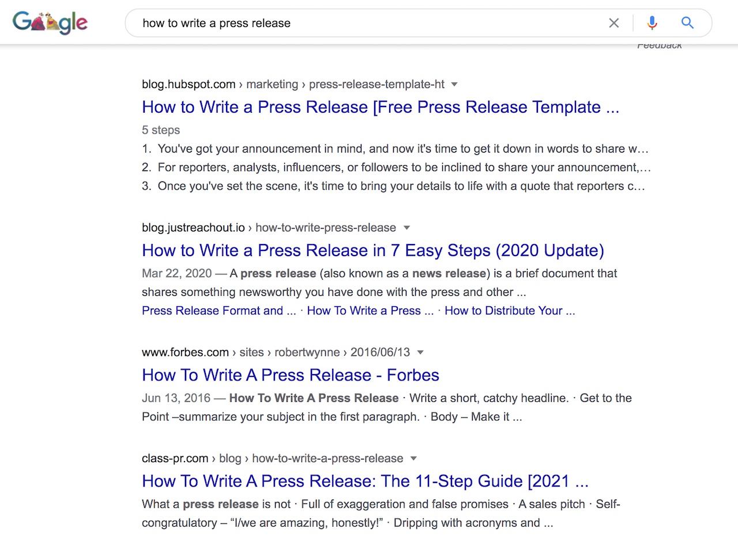Click the blog.justreachout.io breadcrumb URL
738x548 pixels.
click(x=269, y=227)
